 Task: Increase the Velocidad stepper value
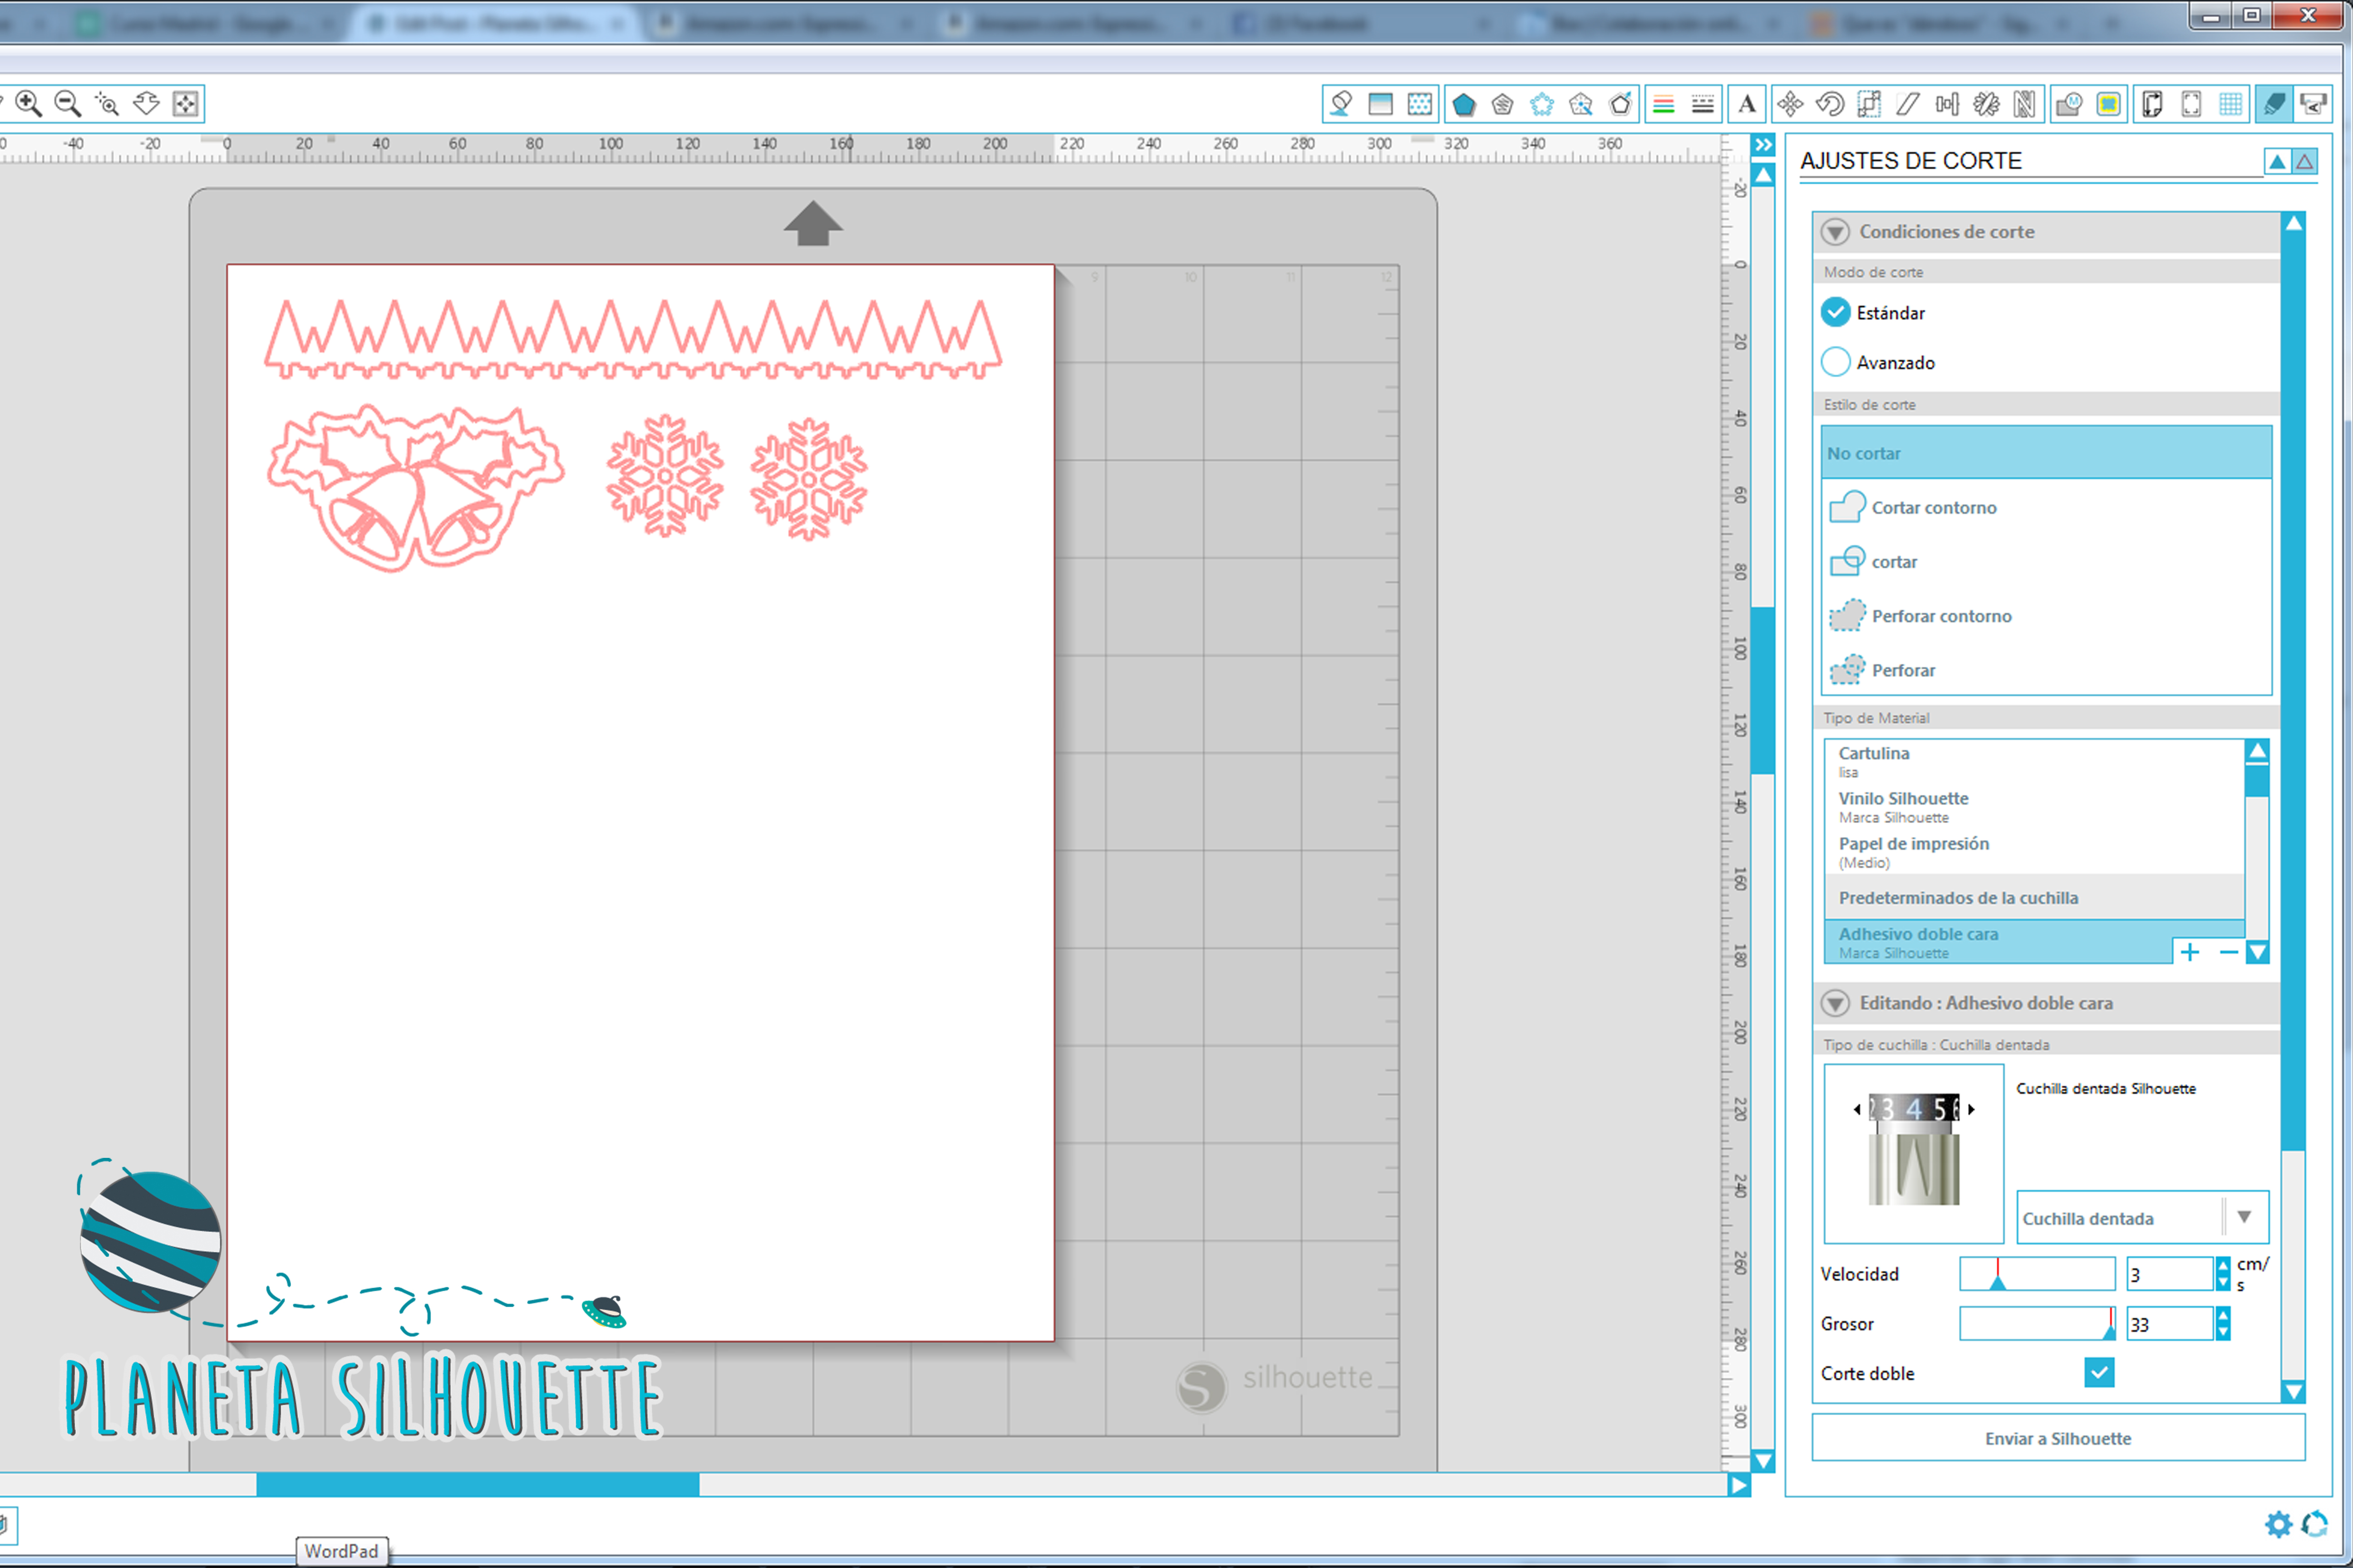coord(2223,1265)
